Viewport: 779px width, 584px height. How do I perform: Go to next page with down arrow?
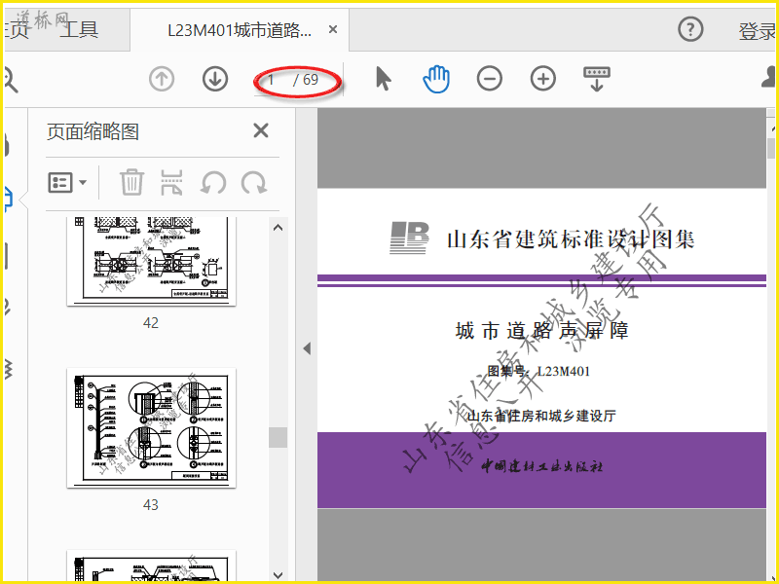tap(215, 79)
